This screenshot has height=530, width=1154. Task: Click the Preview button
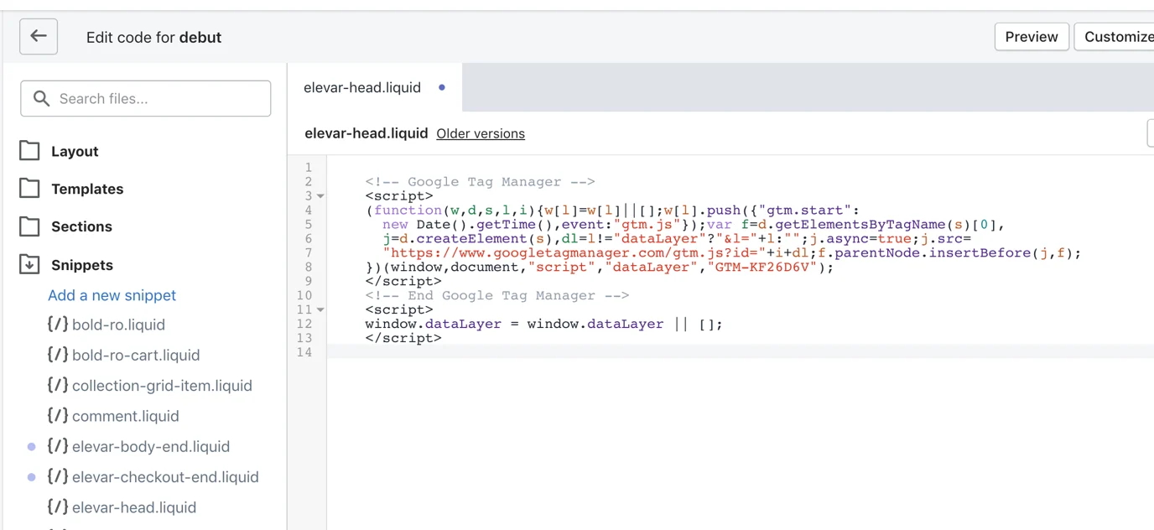click(x=1032, y=37)
